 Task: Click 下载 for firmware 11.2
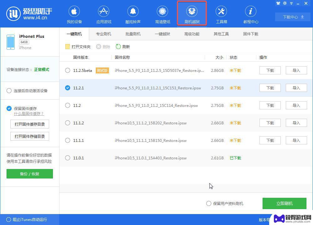(270, 105)
